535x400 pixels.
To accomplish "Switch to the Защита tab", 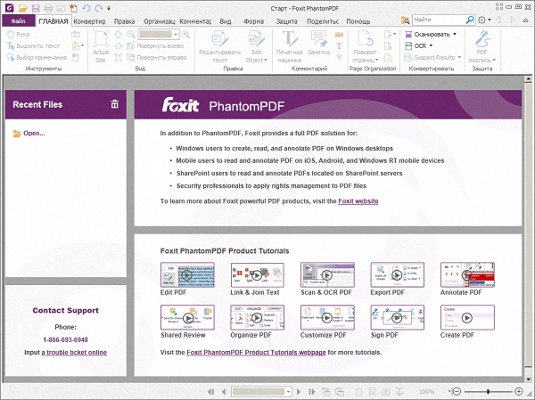I will click(286, 21).
